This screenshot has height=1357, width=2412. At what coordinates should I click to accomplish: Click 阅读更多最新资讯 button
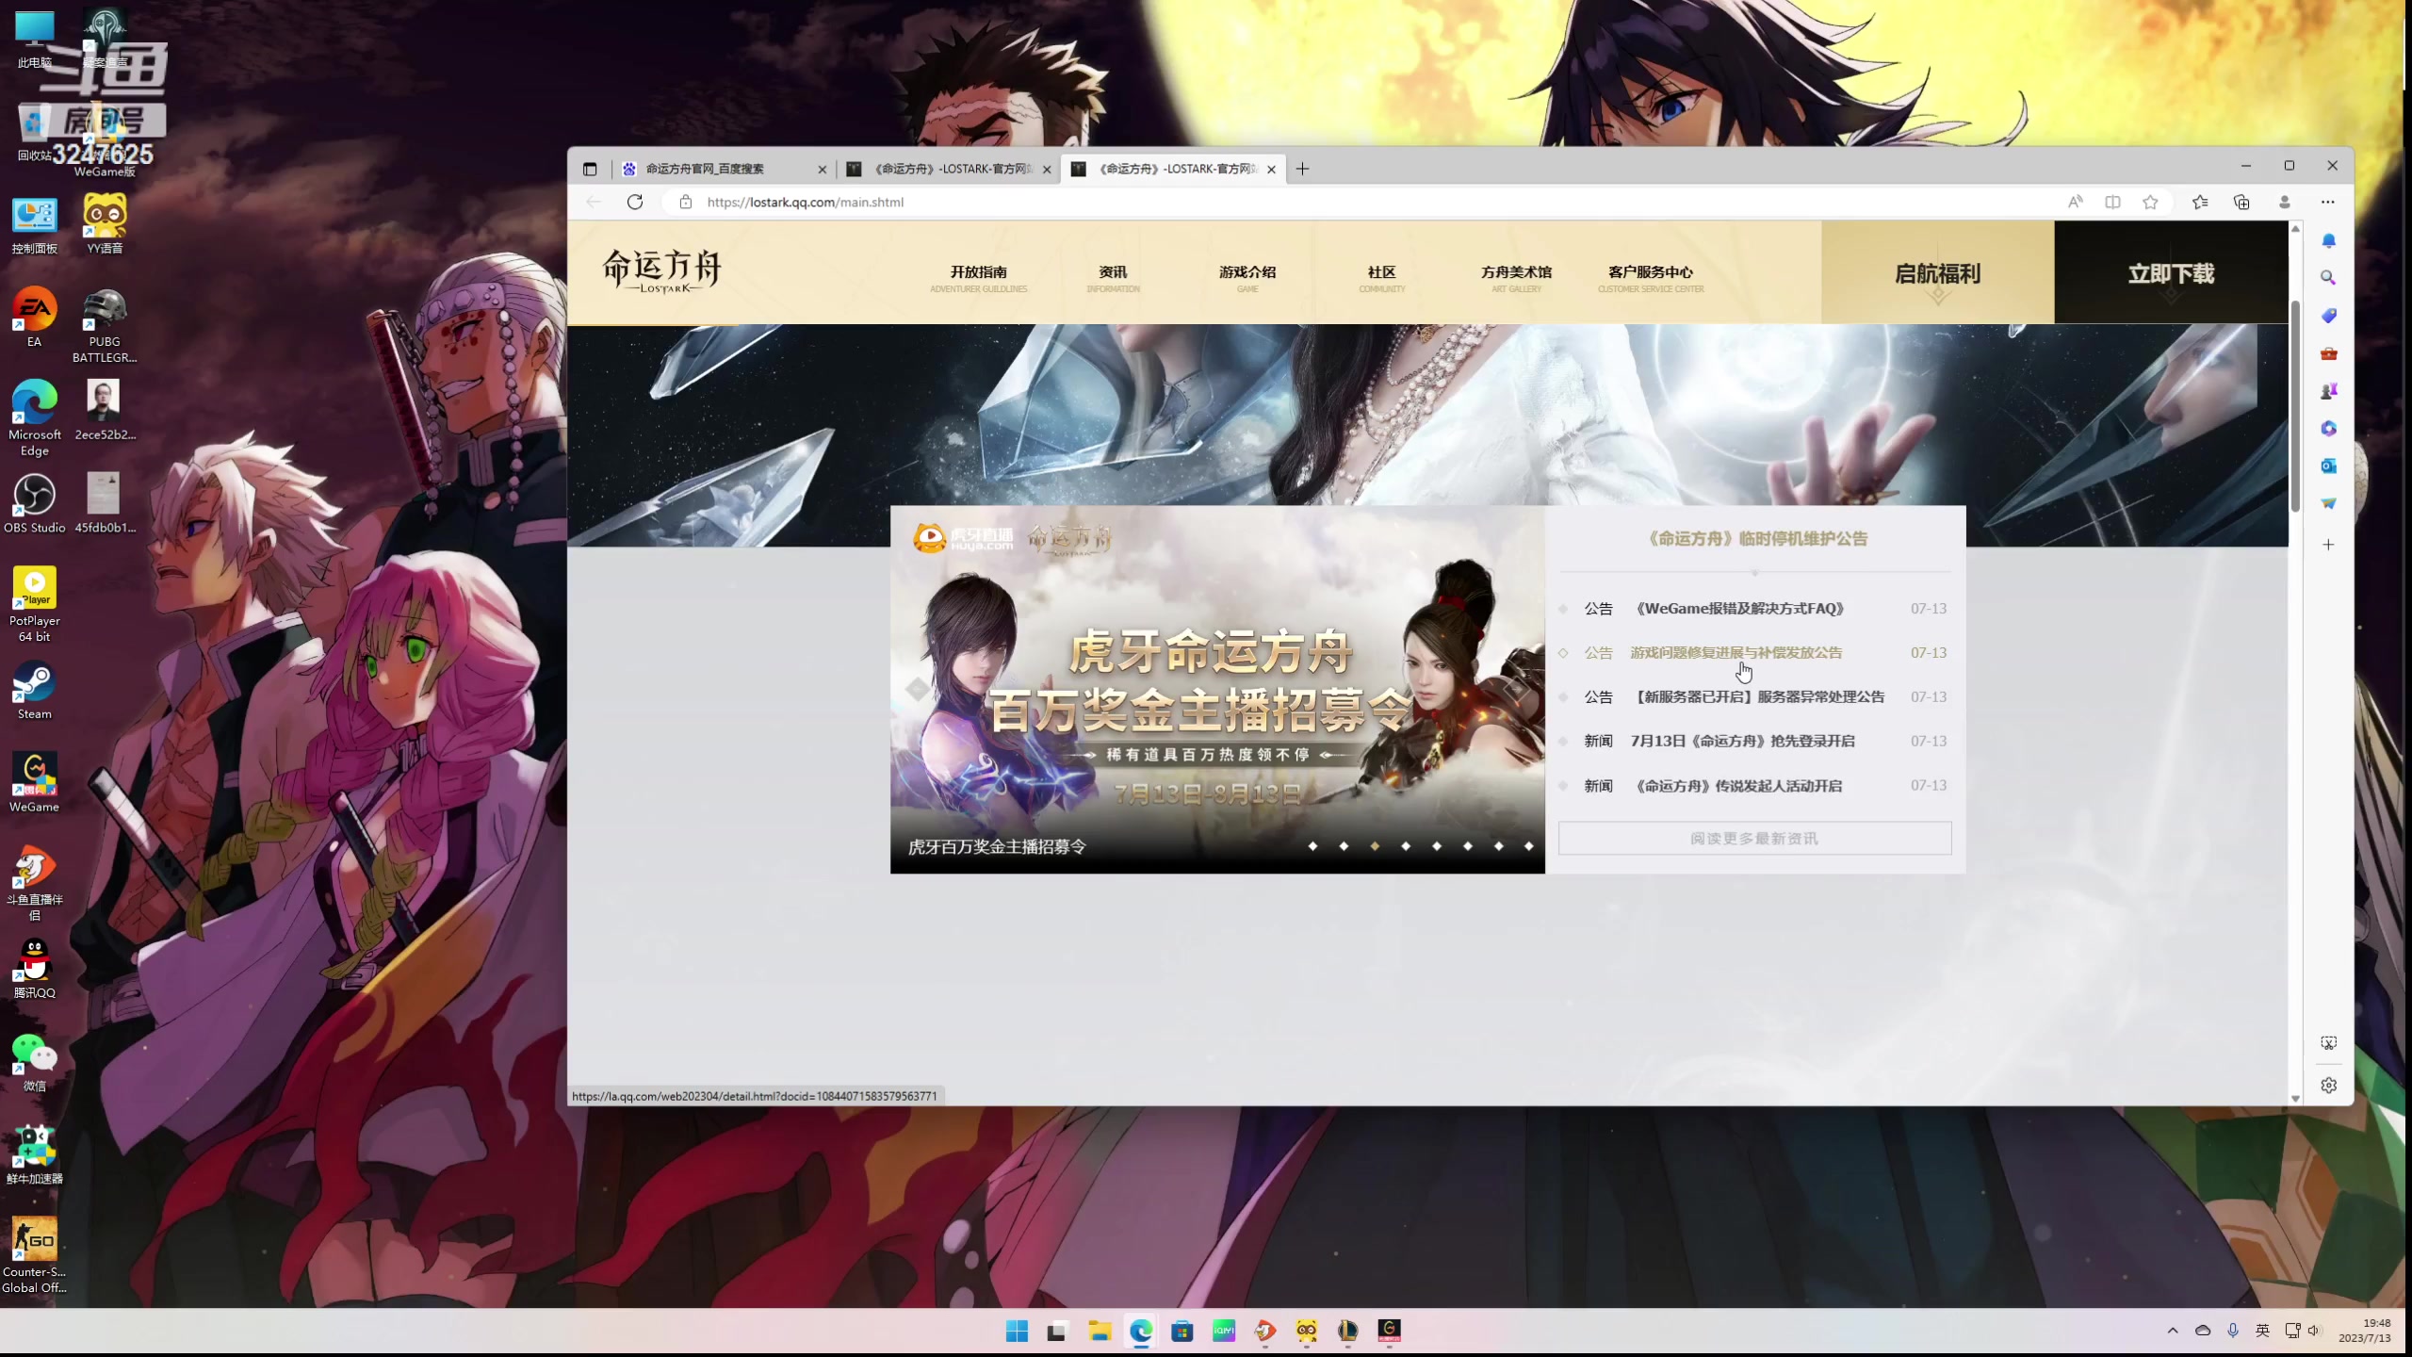[1754, 839]
